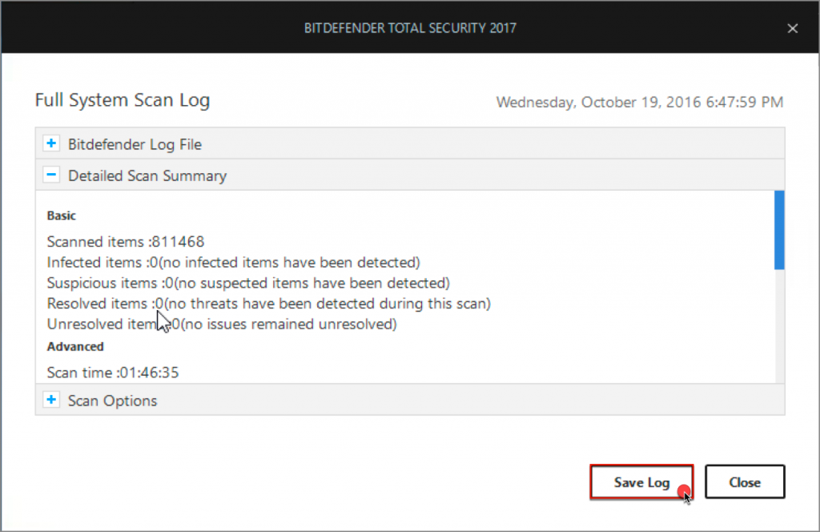Click the Bitdefender Log File header row
Screen dimensions: 820x532
tap(135, 144)
